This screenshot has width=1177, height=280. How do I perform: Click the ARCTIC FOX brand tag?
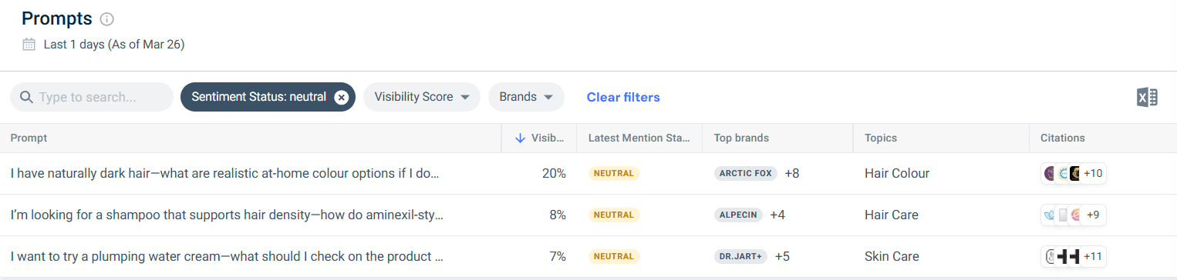[746, 174]
